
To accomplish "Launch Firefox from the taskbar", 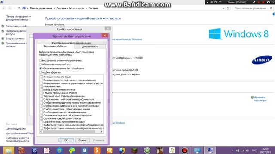I will [x=122, y=150].
